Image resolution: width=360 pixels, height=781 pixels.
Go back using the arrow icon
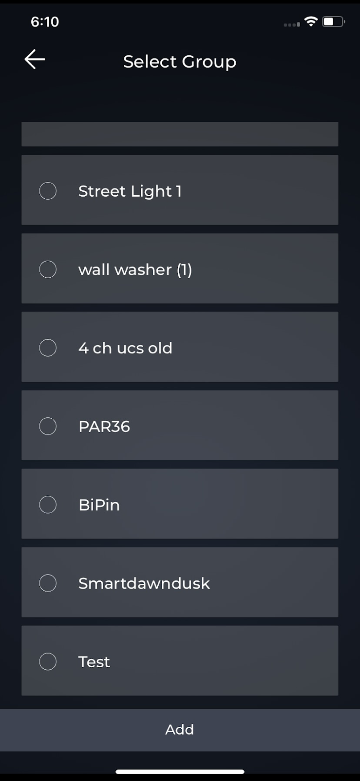click(35, 60)
